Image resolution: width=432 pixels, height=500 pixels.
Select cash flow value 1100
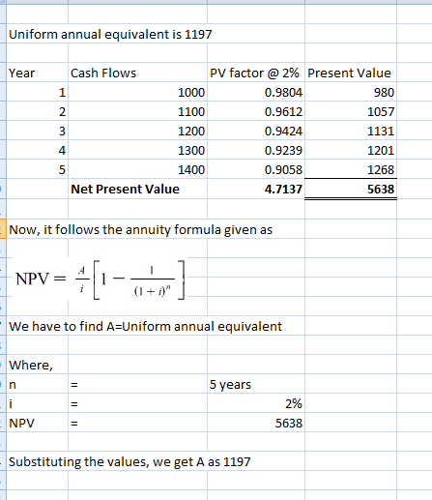pos(191,112)
